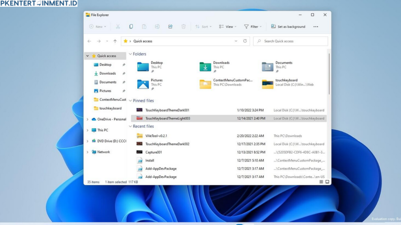Refresh the Quick access view

coord(245,41)
